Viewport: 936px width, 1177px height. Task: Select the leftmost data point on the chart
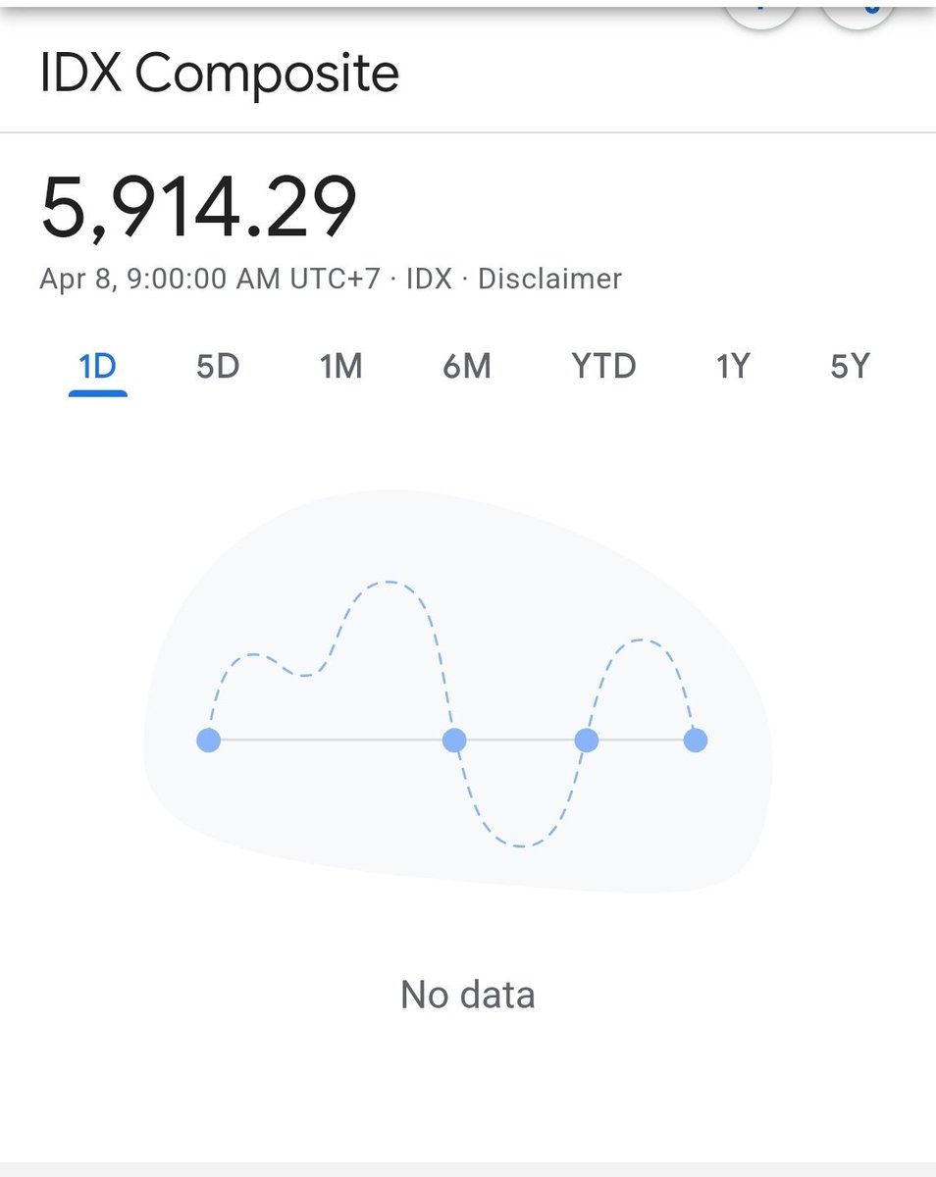pyautogui.click(x=208, y=740)
